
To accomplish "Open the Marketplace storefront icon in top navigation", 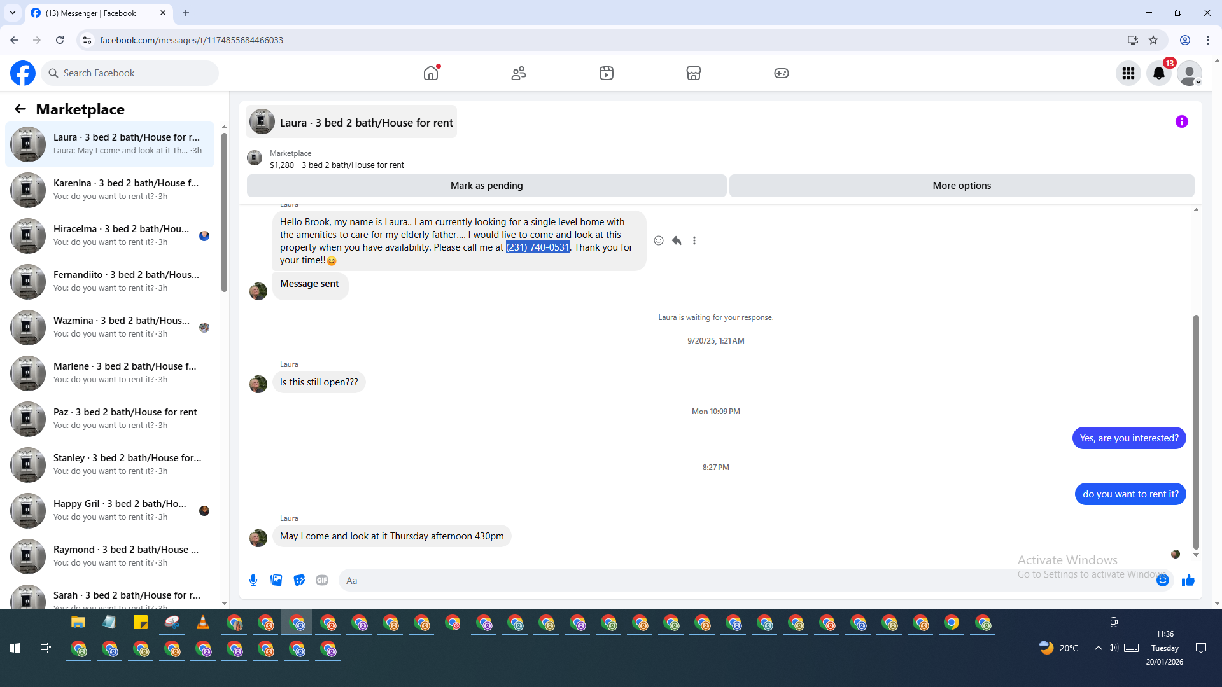I will click(x=694, y=73).
